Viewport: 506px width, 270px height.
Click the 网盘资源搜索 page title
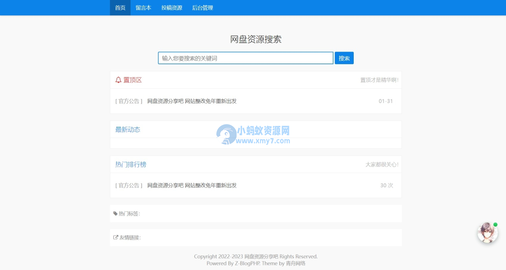coord(256,39)
